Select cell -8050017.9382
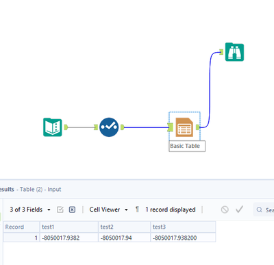 (x=69, y=238)
